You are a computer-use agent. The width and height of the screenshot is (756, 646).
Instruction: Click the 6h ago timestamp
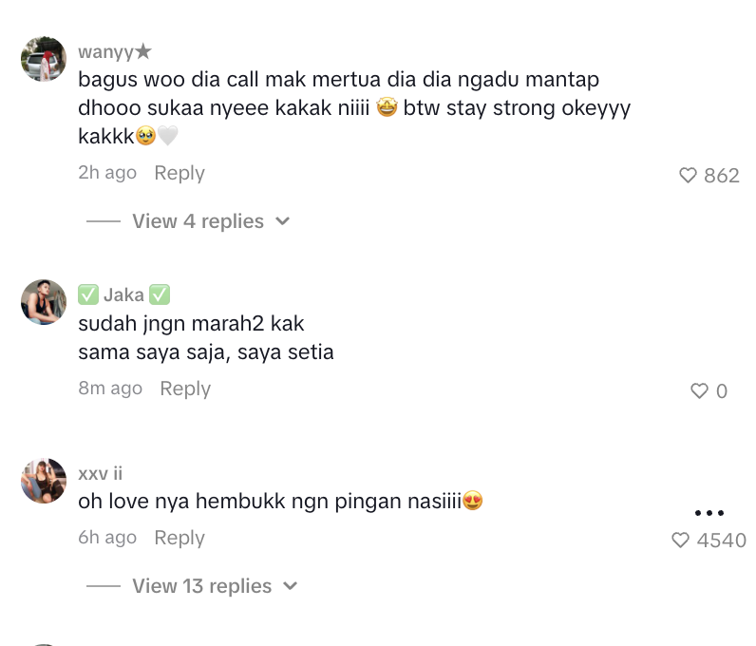tap(107, 538)
